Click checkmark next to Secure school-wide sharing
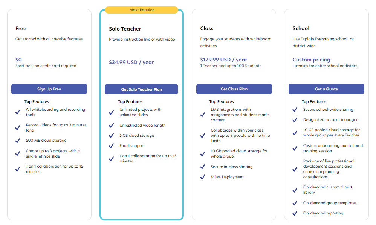Screen dimensions: 376x225 (295, 110)
